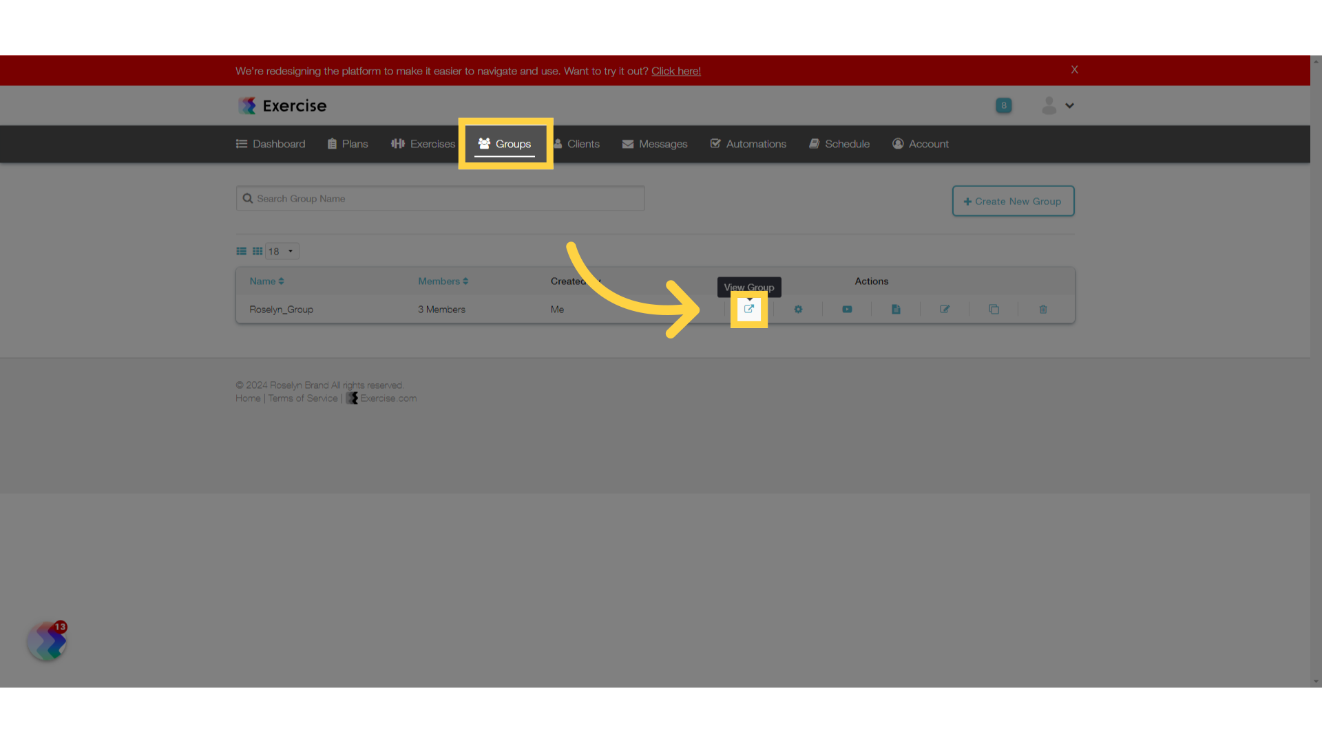Dismiss the red banner with X
This screenshot has width=1322, height=743.
1074,69
